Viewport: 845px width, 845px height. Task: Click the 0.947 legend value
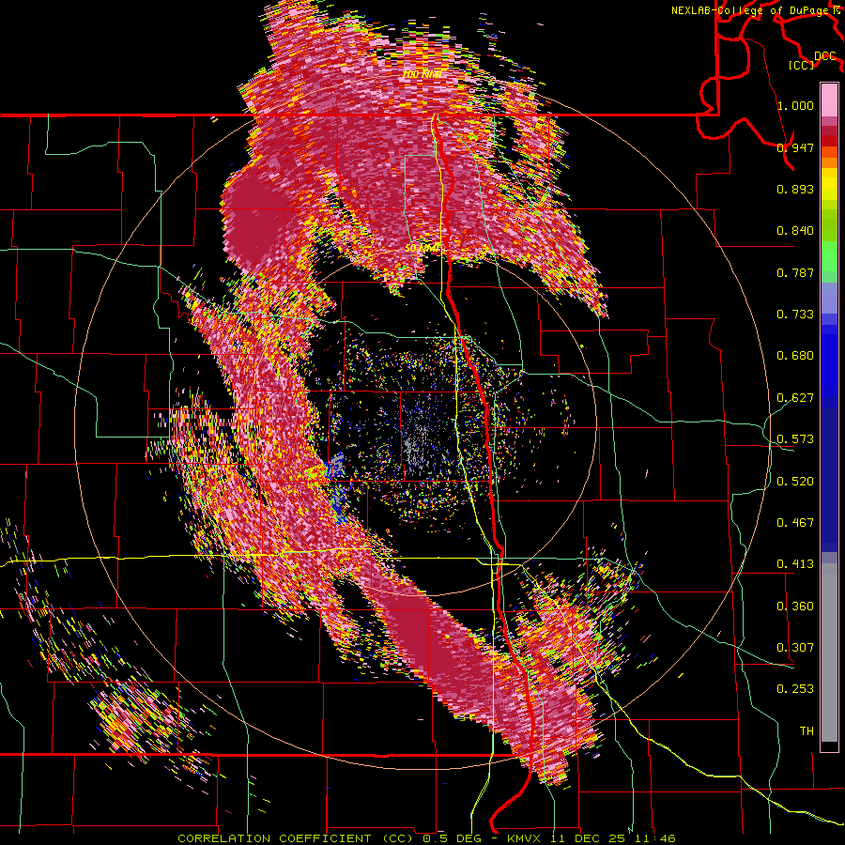point(795,147)
